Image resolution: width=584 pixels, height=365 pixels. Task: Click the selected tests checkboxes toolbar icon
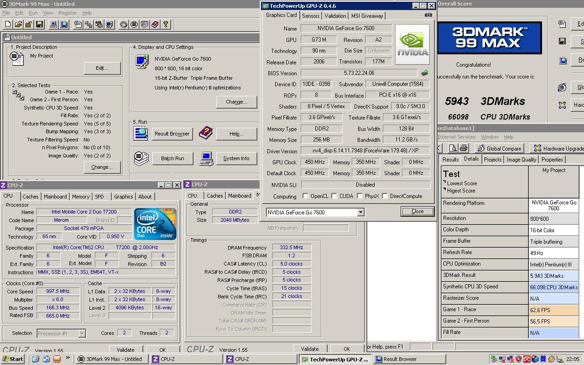coord(89,24)
